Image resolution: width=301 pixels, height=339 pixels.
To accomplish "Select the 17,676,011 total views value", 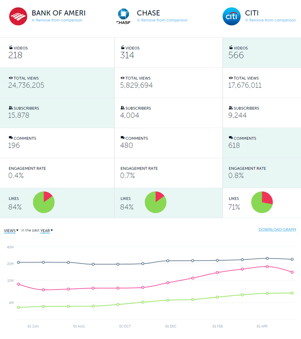I will pos(245,85).
